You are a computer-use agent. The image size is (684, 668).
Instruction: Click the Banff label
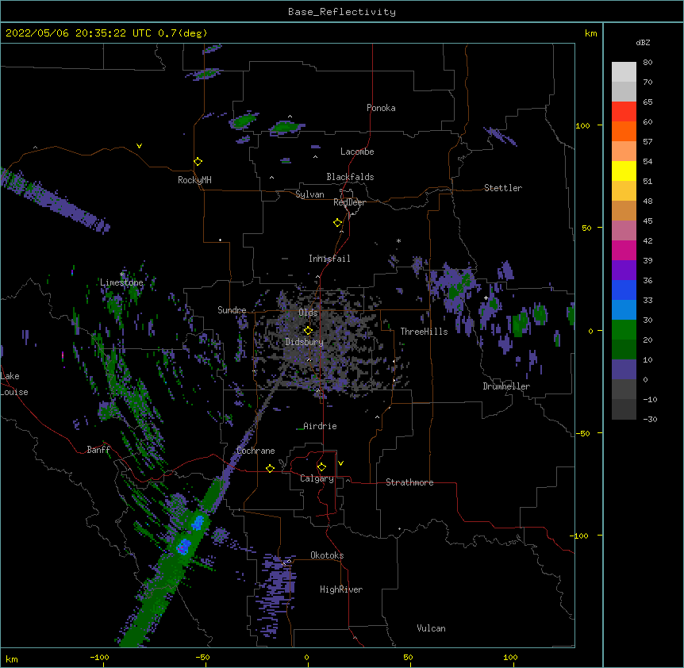tap(98, 450)
